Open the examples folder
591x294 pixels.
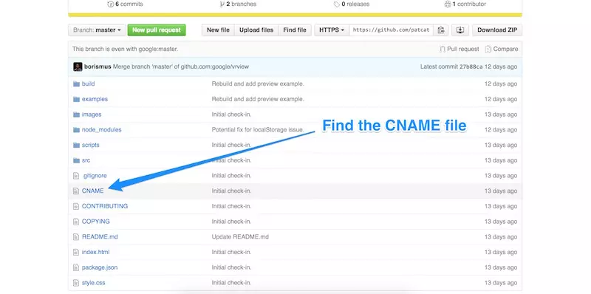95,99
